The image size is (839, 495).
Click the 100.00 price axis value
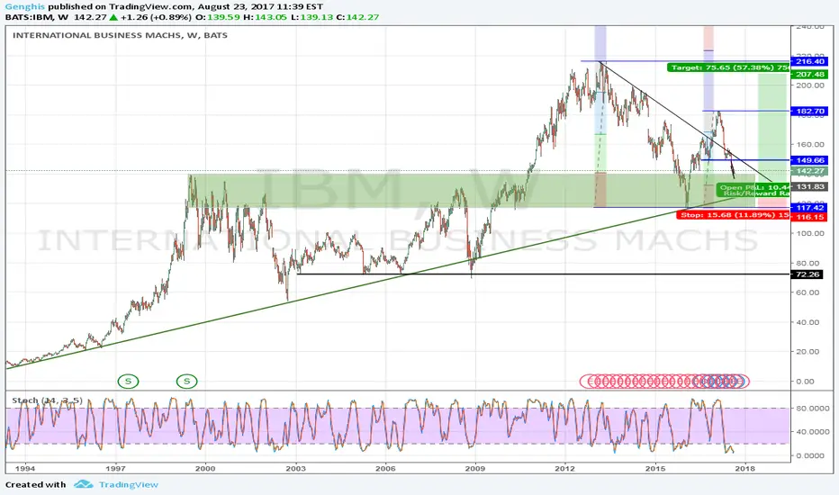coord(810,233)
